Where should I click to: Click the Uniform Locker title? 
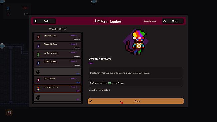(108, 21)
